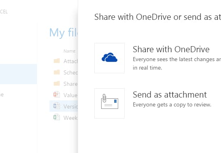The width and height of the screenshot is (221, 153).
Task: Click the Excel file icon beside Week
Action: click(x=57, y=117)
